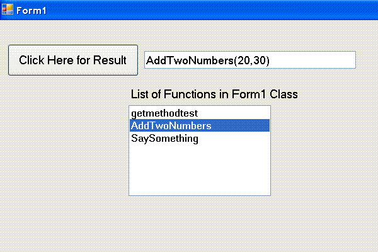This screenshot has height=252, width=378.
Task: Click blank area of the blue title bar
Action: click(x=212, y=10)
